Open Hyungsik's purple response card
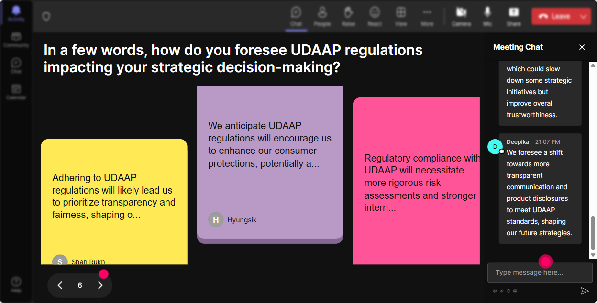Image resolution: width=597 pixels, height=303 pixels. click(270, 164)
